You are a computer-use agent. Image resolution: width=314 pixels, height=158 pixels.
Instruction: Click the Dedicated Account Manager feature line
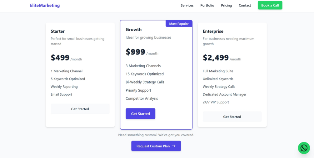click(224, 94)
